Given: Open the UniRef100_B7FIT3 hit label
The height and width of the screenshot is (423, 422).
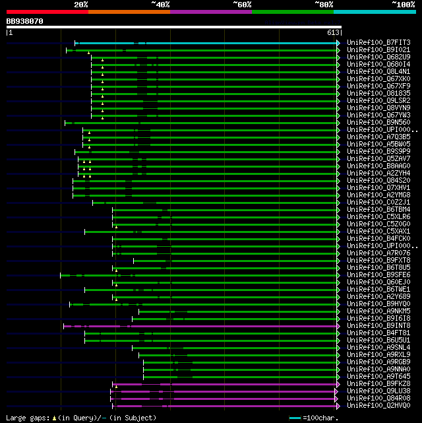Looking at the screenshot, I should point(378,43).
